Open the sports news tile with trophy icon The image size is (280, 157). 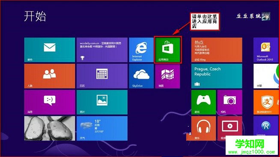102,50
